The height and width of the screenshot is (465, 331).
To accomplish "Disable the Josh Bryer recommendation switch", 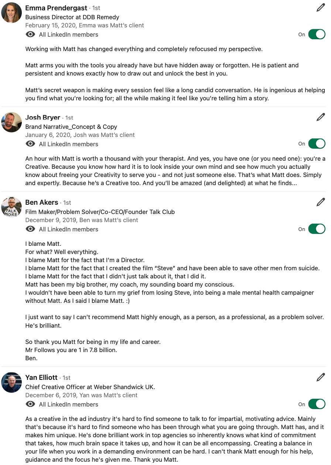I will [x=317, y=144].
